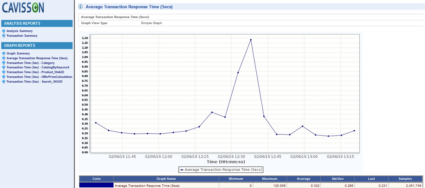Click the Samples value 2,451,749
The height and width of the screenshot is (188, 425).
pyautogui.click(x=413, y=185)
